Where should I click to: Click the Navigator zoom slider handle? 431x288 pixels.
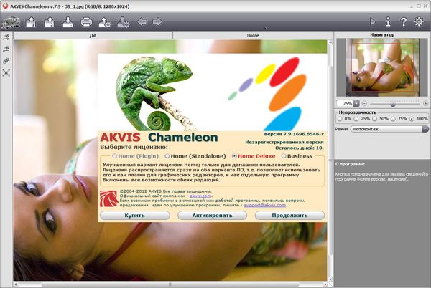click(392, 103)
